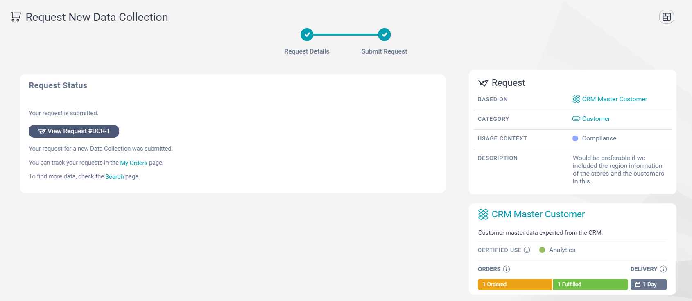Click the data collection icon beside Based On link
The image size is (692, 301).
[576, 99]
